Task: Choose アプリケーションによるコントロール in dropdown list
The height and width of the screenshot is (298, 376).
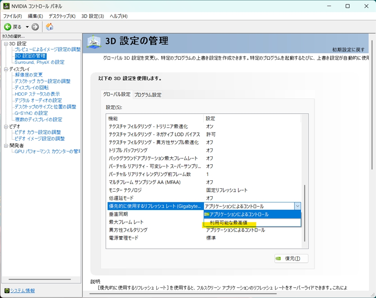Action: (252, 214)
